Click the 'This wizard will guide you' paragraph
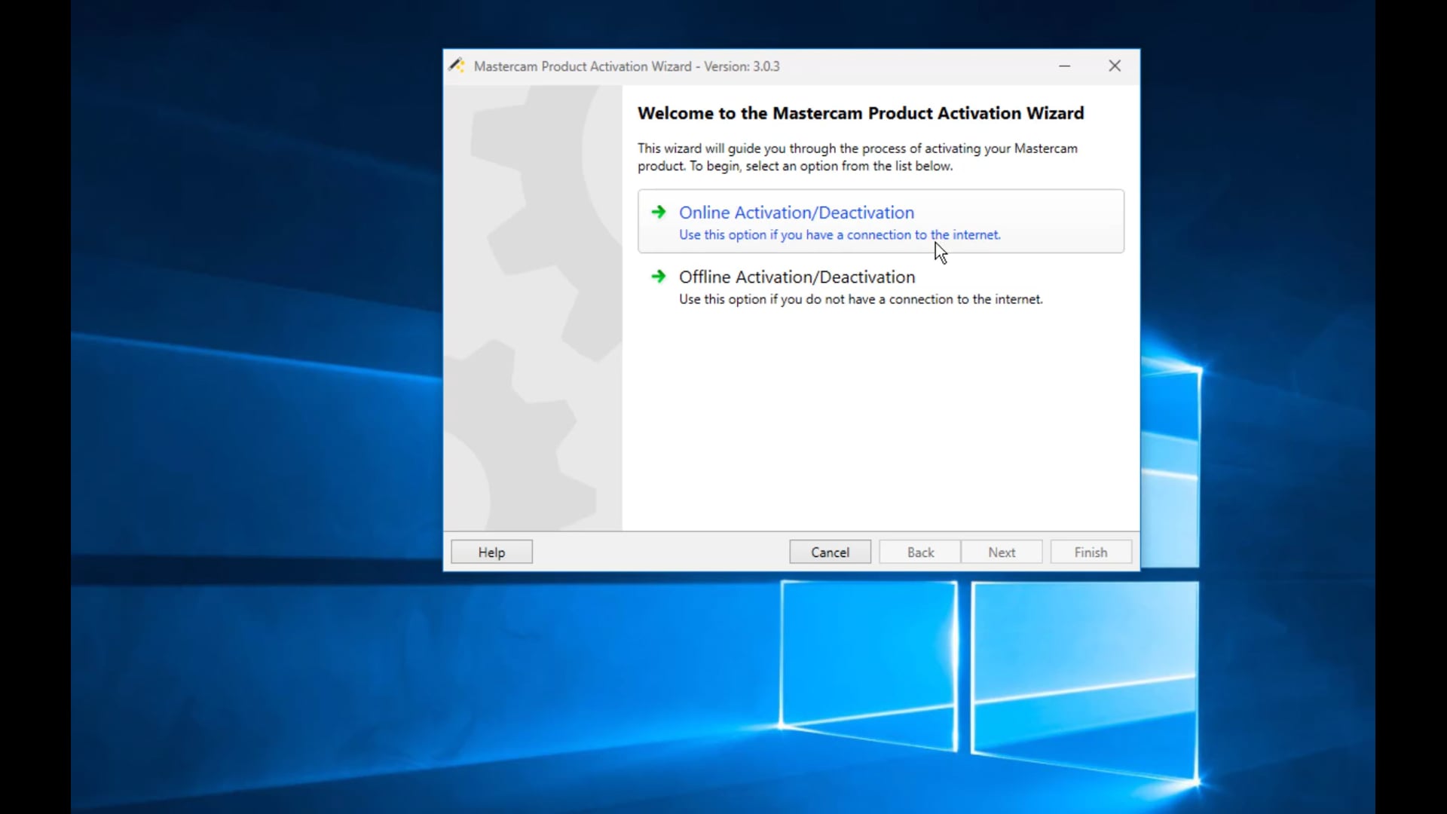Image resolution: width=1447 pixels, height=814 pixels. pos(858,157)
